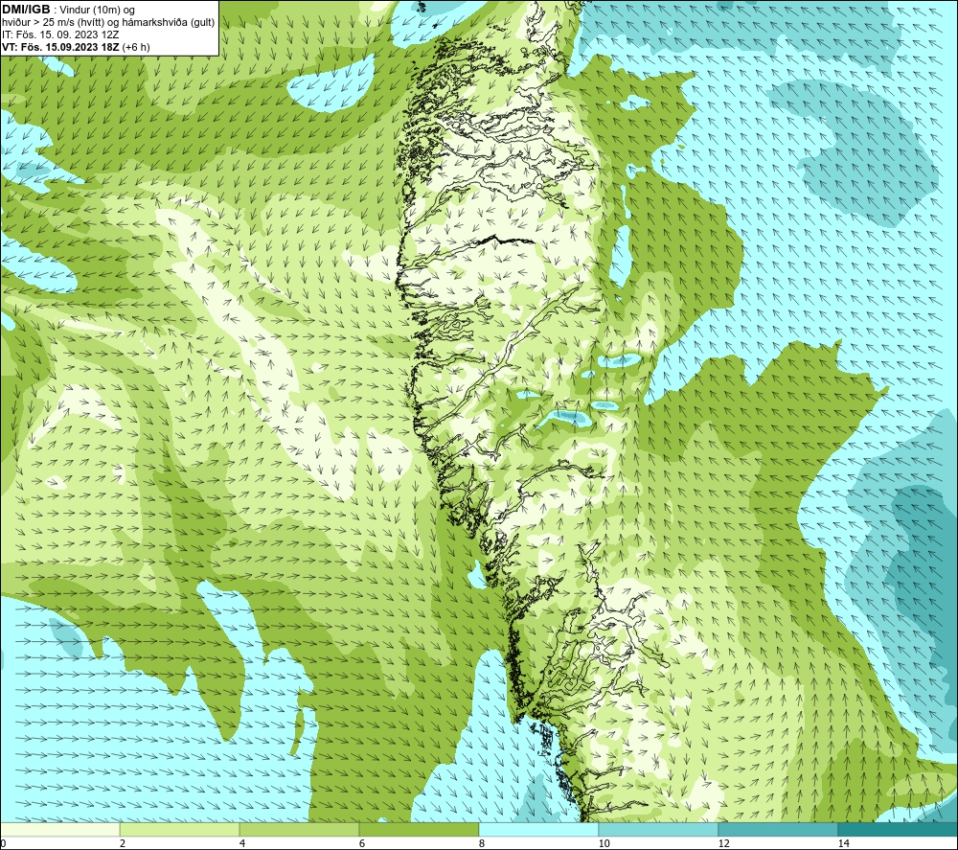Click the legend scale label '8'

point(482,844)
